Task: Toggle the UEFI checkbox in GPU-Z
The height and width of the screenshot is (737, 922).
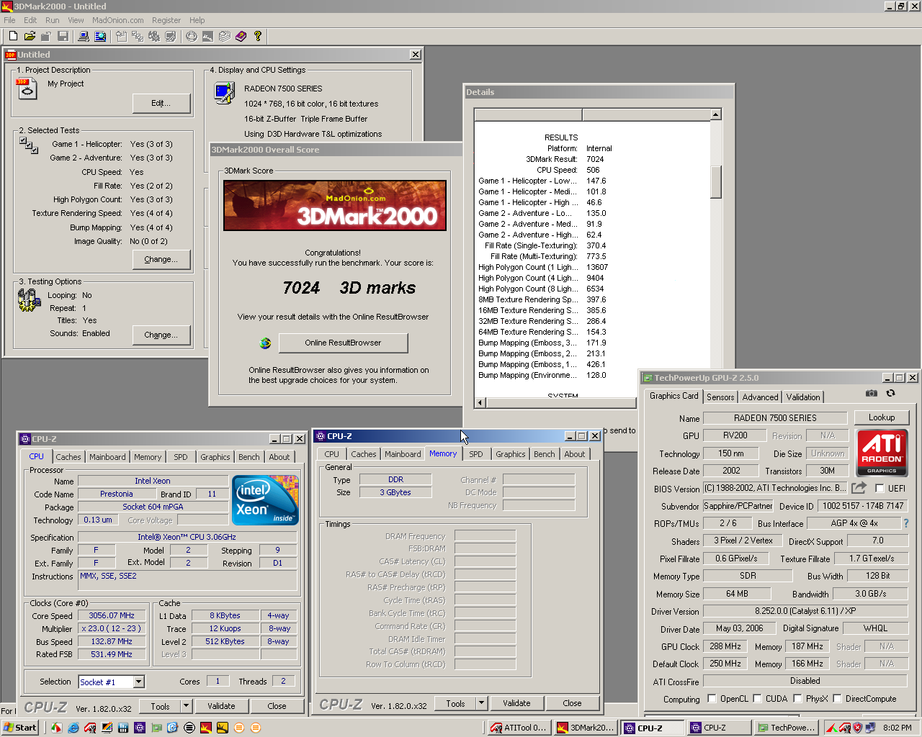Action: click(880, 488)
